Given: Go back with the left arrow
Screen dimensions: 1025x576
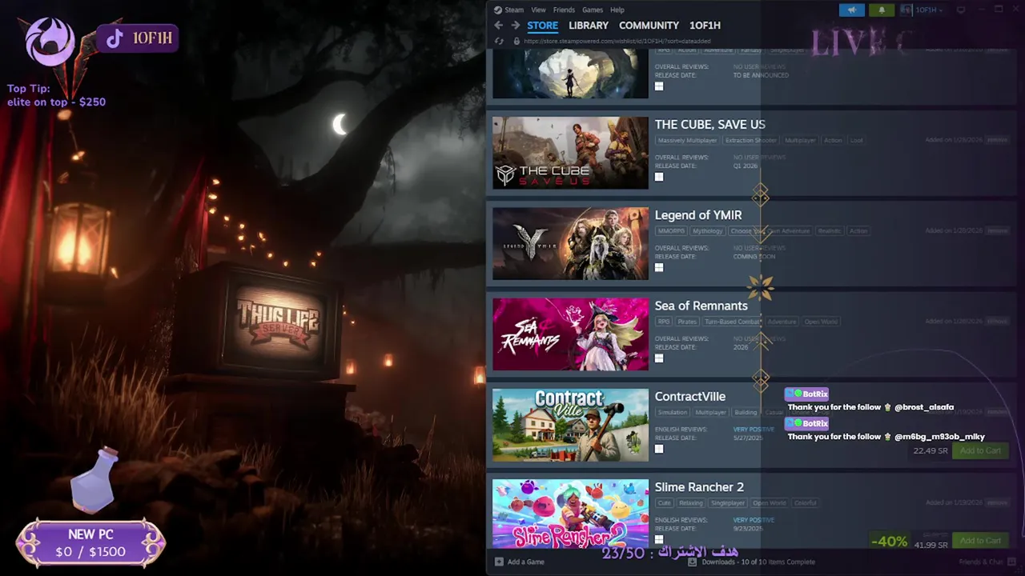Looking at the screenshot, I should (499, 26).
